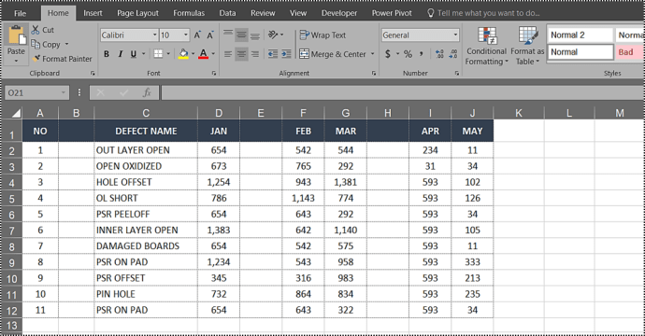Click the Copy icon
Screen dimensions: 645x336
click(x=36, y=44)
